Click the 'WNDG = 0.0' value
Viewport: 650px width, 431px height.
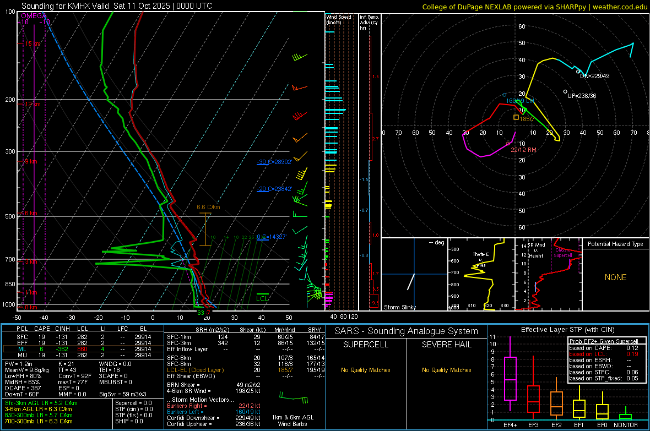(115, 364)
